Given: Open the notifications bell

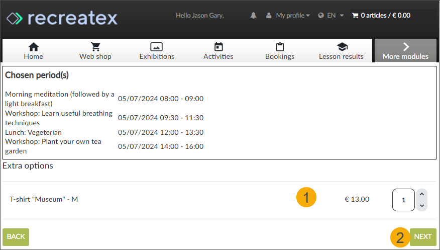Looking at the screenshot, I should (x=253, y=16).
